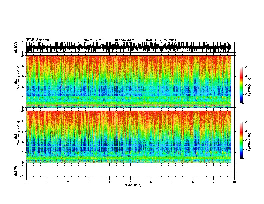This screenshot has height=204, width=264.
Task: Click the "-7" tick on the ch.1 colorbar
Action: coord(246,103)
